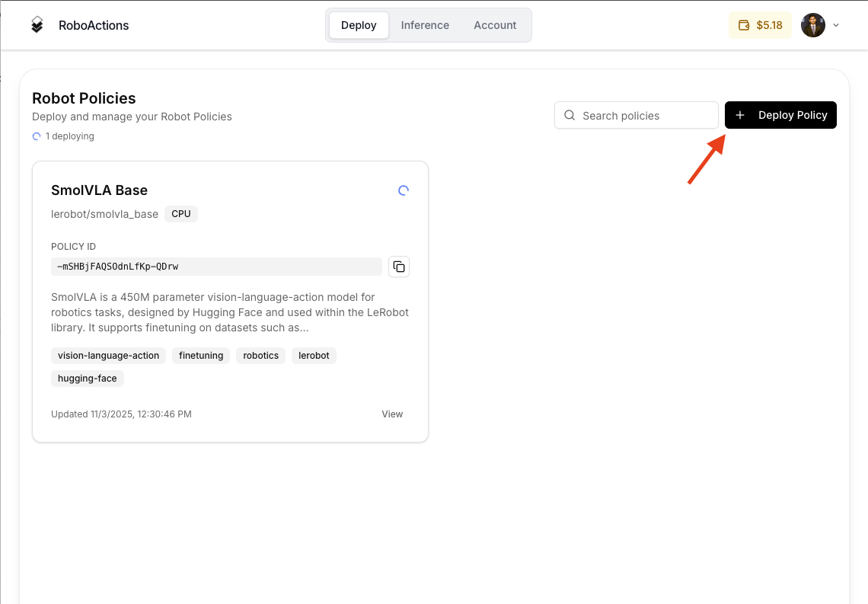Toggle the vision-language-action tag filter
This screenshot has height=604, width=868.
108,355
